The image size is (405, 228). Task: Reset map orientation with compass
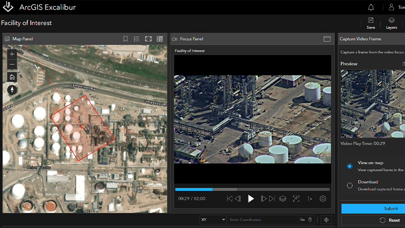coord(12,89)
